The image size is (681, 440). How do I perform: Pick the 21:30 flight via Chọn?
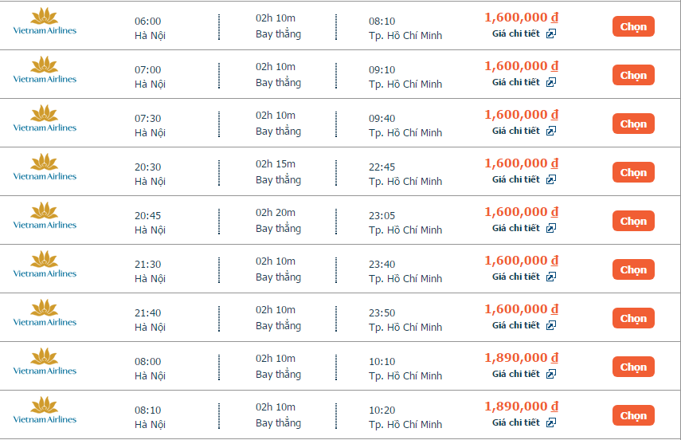(x=633, y=269)
